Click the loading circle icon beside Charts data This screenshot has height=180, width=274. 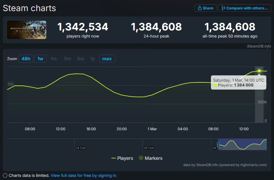tap(5, 175)
